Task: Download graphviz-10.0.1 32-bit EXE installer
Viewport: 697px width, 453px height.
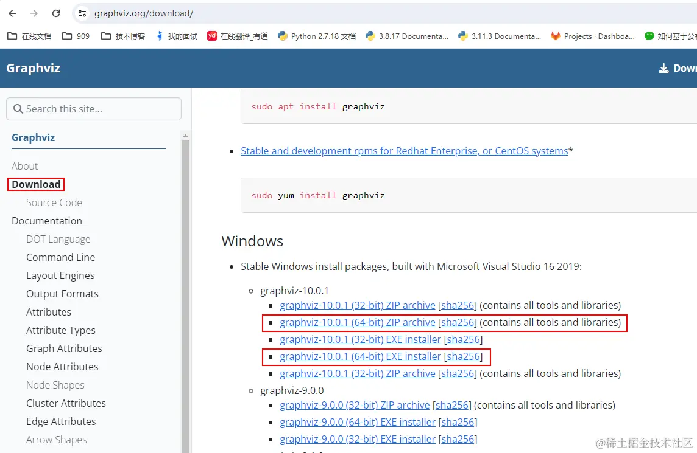Action: tap(360, 339)
